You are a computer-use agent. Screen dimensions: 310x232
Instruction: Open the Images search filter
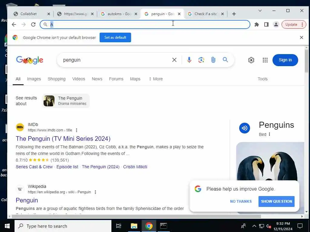[34, 79]
